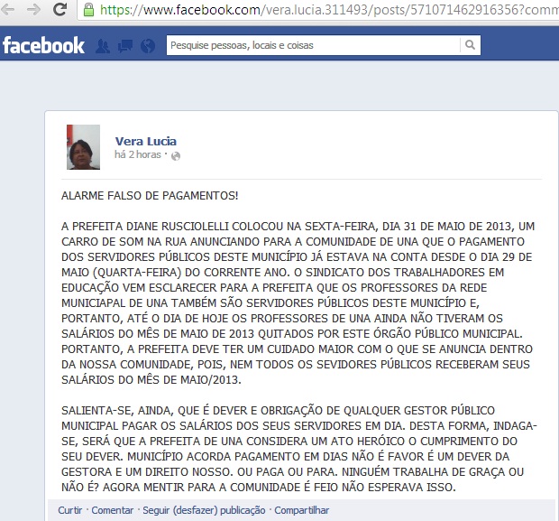559x521 pixels.
Task: Click the search magnifier button
Action: click(471, 45)
